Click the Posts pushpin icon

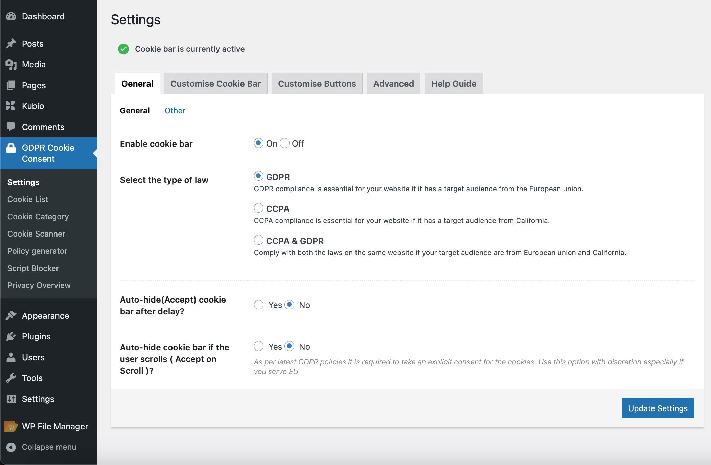pos(11,44)
